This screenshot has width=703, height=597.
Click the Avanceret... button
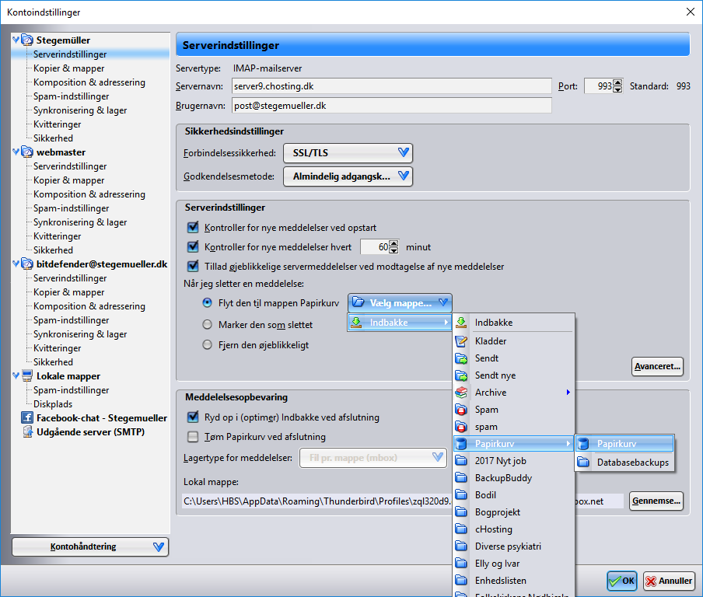pyautogui.click(x=657, y=366)
